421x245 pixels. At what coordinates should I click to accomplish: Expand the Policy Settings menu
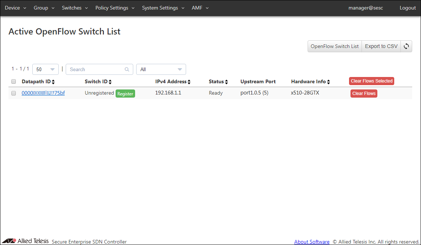pos(115,8)
